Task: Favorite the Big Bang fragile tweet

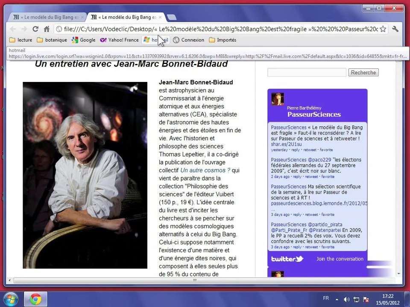Action: (326, 150)
